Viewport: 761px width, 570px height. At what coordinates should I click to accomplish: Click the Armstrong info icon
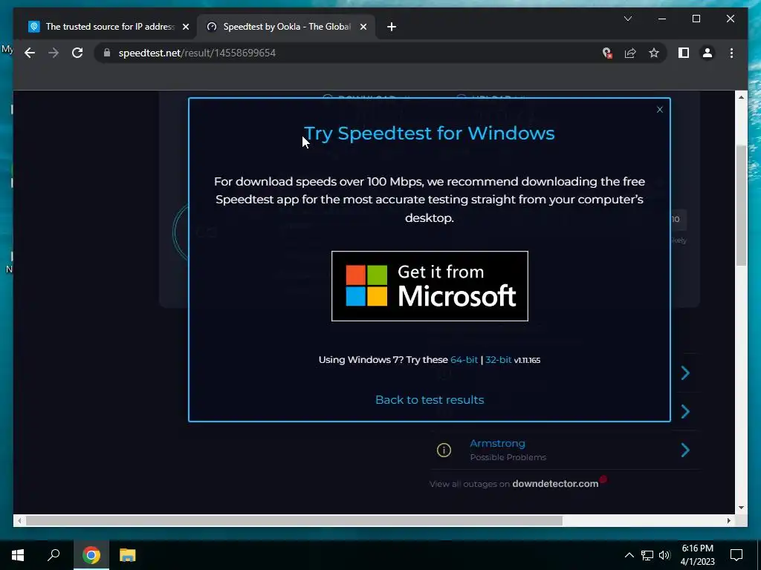tap(444, 451)
